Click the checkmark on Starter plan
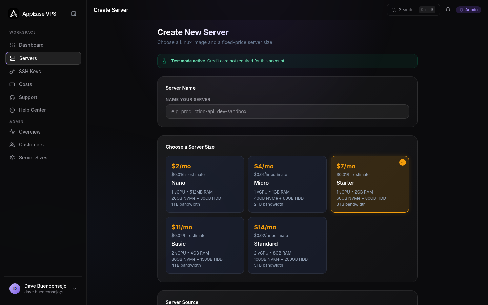This screenshot has width=488, height=305. click(403, 162)
